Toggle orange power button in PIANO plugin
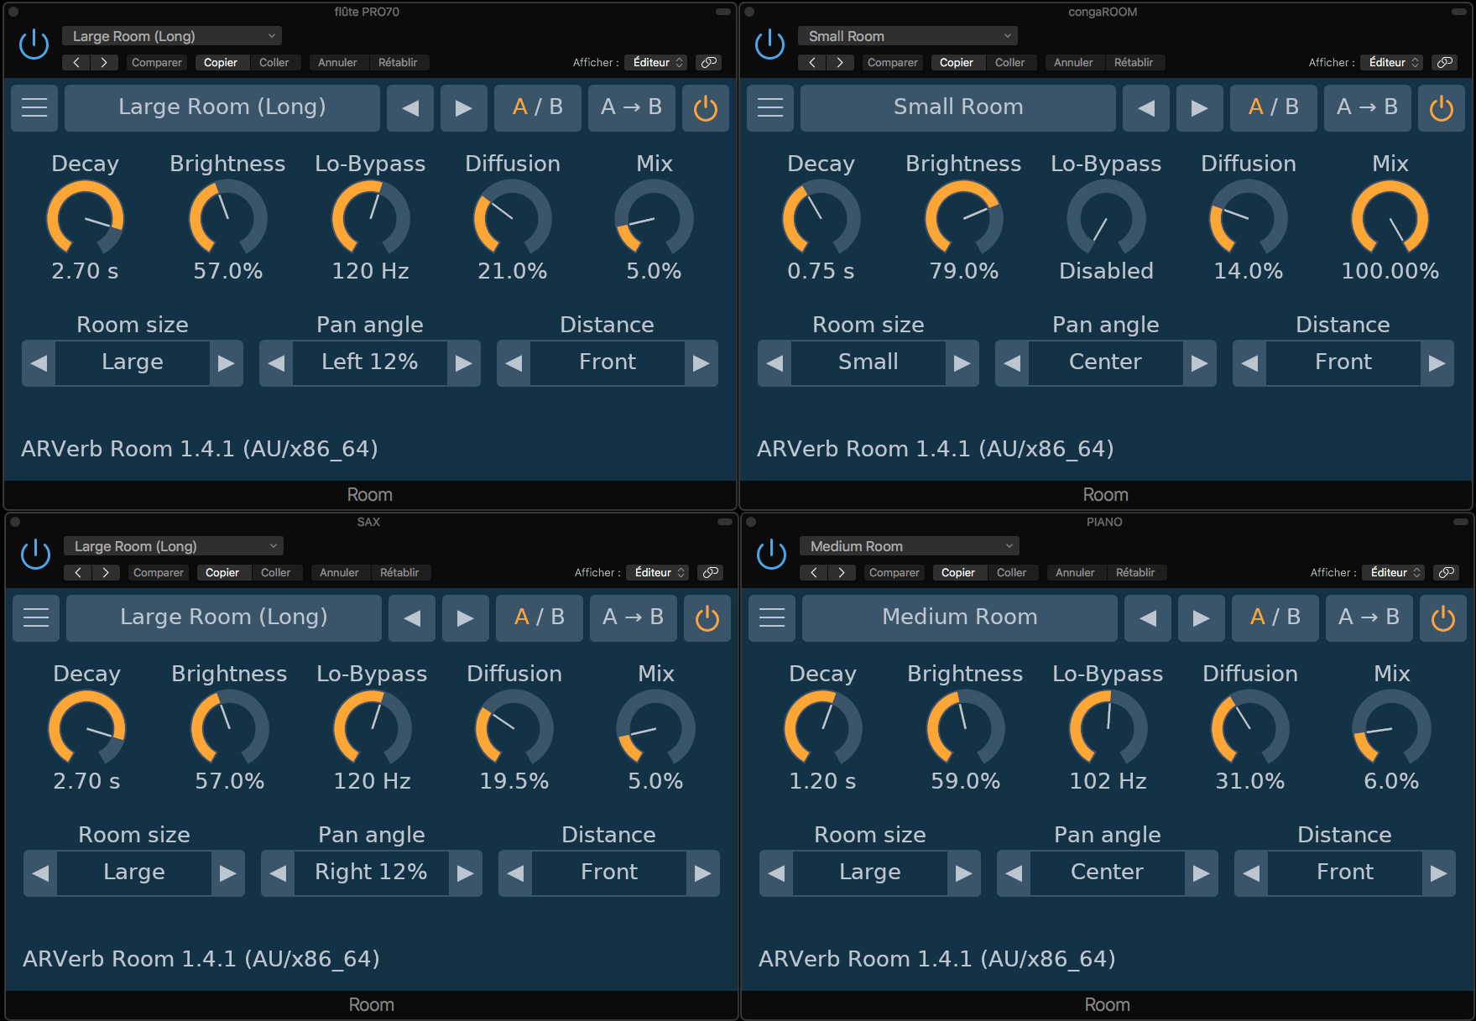The width and height of the screenshot is (1476, 1021). [x=1443, y=617]
